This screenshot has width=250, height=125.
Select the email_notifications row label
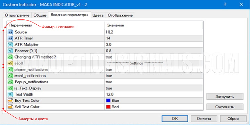pos(30,76)
